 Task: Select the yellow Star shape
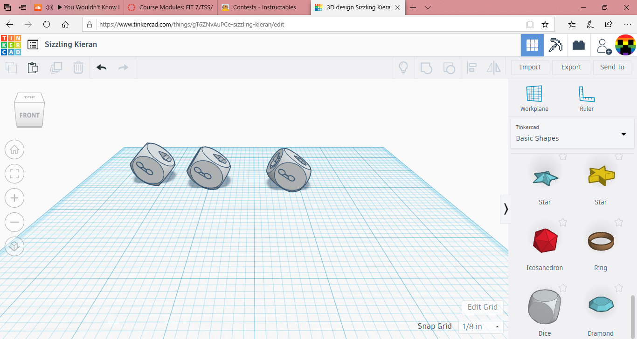coord(601,176)
